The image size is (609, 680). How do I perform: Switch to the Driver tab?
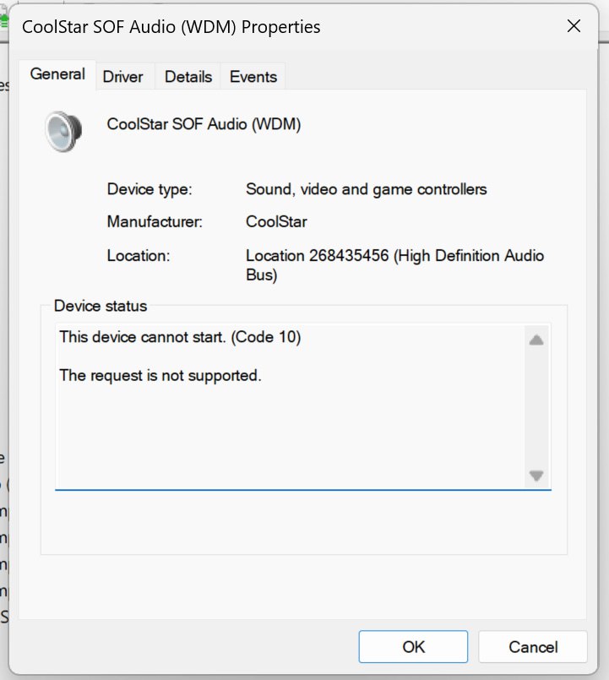pos(122,77)
